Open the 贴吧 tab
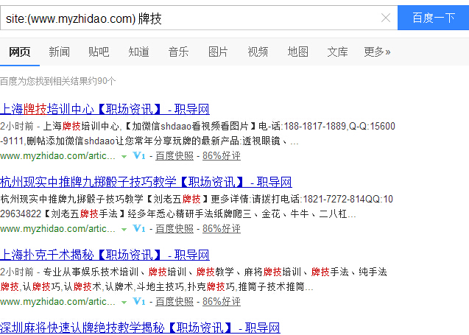The width and height of the screenshot is (469, 335). click(x=99, y=52)
